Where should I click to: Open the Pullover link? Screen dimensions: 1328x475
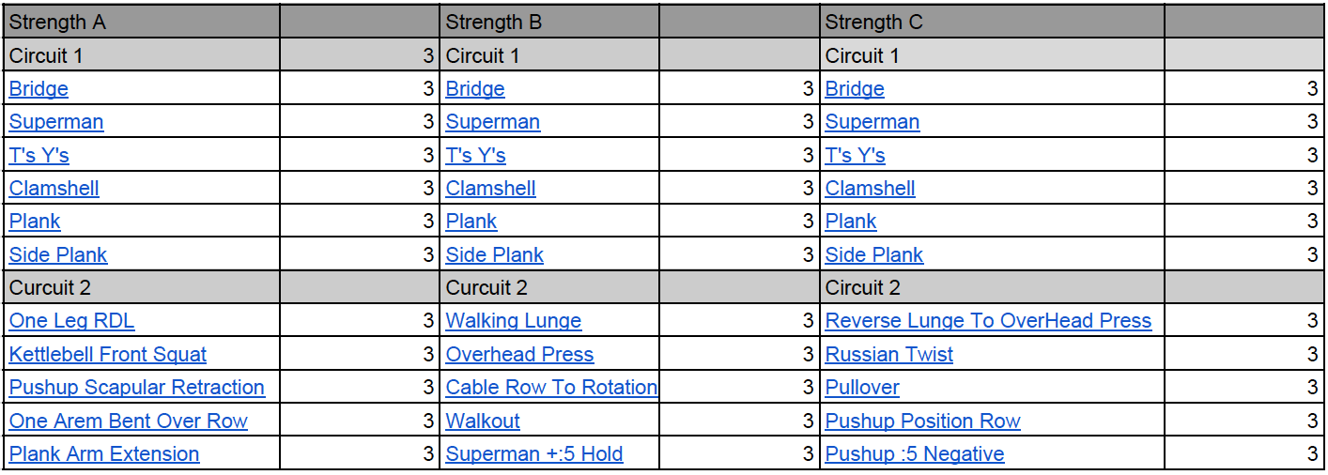click(x=862, y=387)
